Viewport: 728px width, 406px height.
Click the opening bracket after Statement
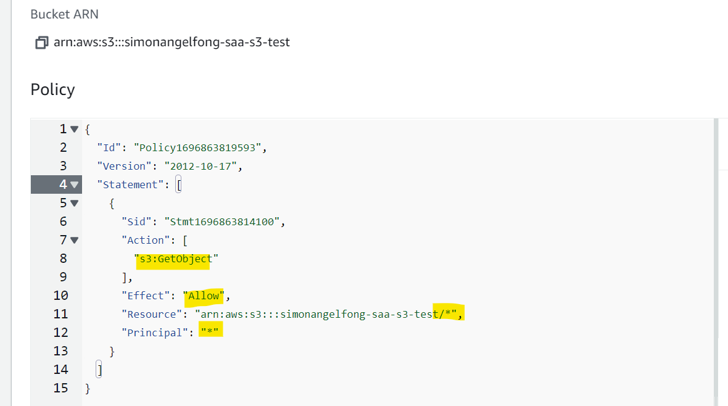point(179,185)
